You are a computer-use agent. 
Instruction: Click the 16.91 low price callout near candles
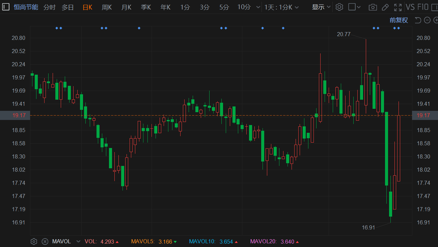(x=368, y=227)
